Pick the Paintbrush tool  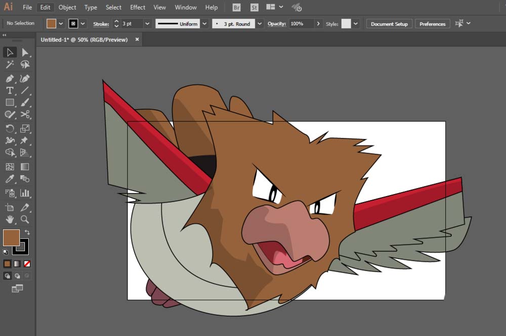pyautogui.click(x=25, y=103)
